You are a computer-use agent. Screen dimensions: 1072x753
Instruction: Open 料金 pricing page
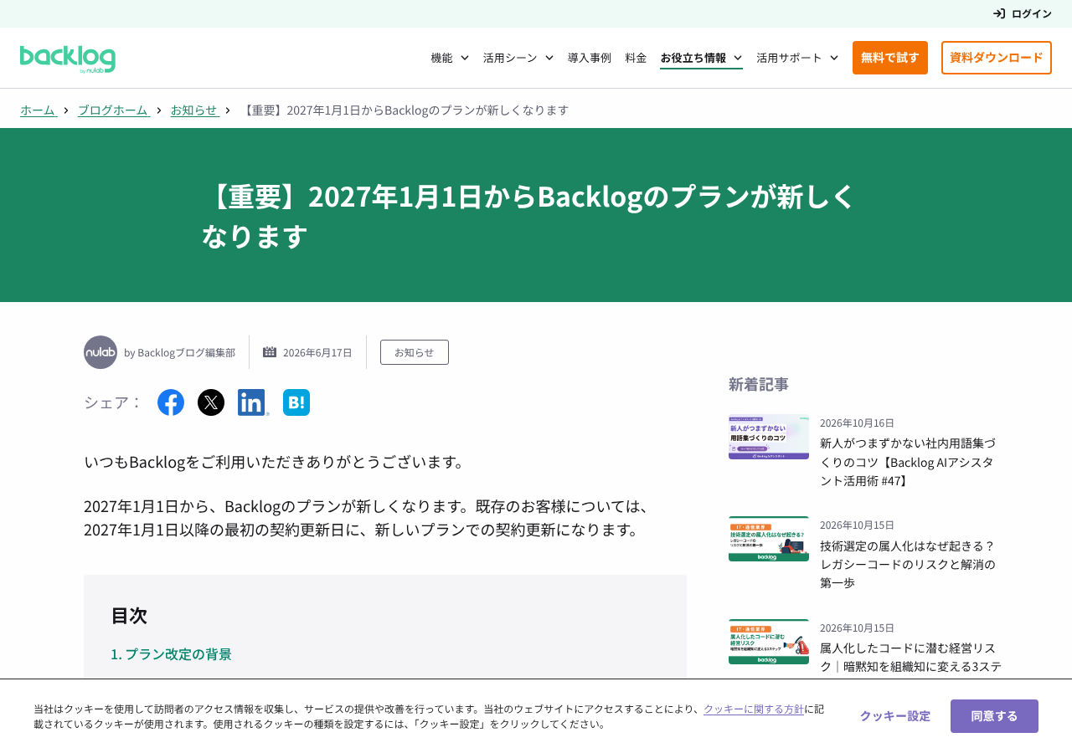[636, 58]
